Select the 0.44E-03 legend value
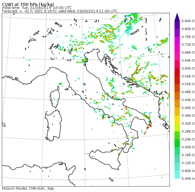The width and height of the screenshot is (195, 192). (188, 100)
